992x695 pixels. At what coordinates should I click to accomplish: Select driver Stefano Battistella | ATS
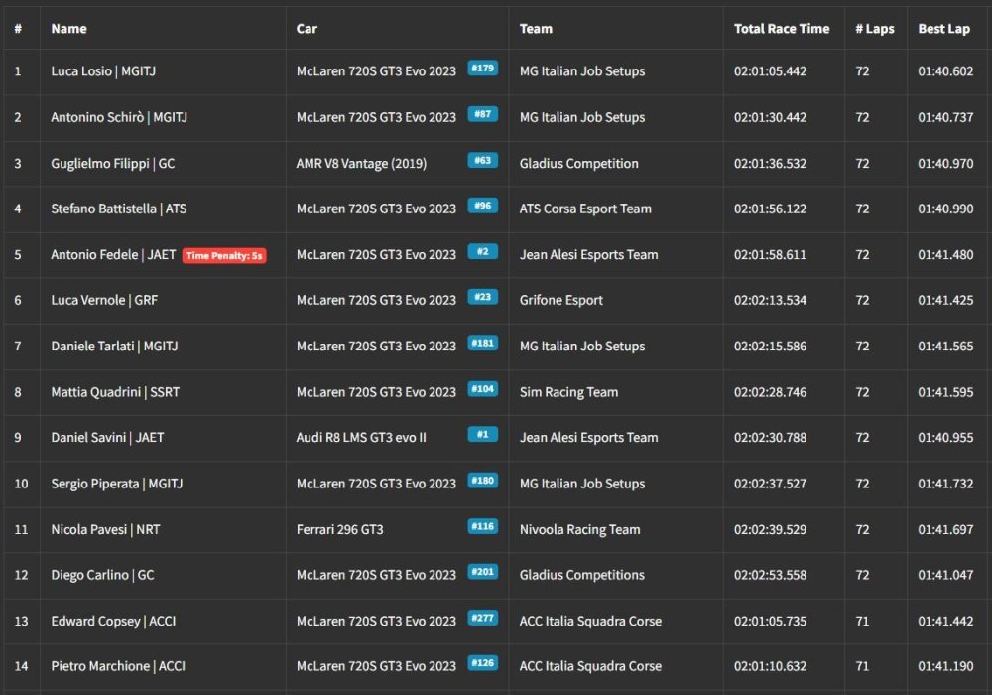[x=119, y=208]
